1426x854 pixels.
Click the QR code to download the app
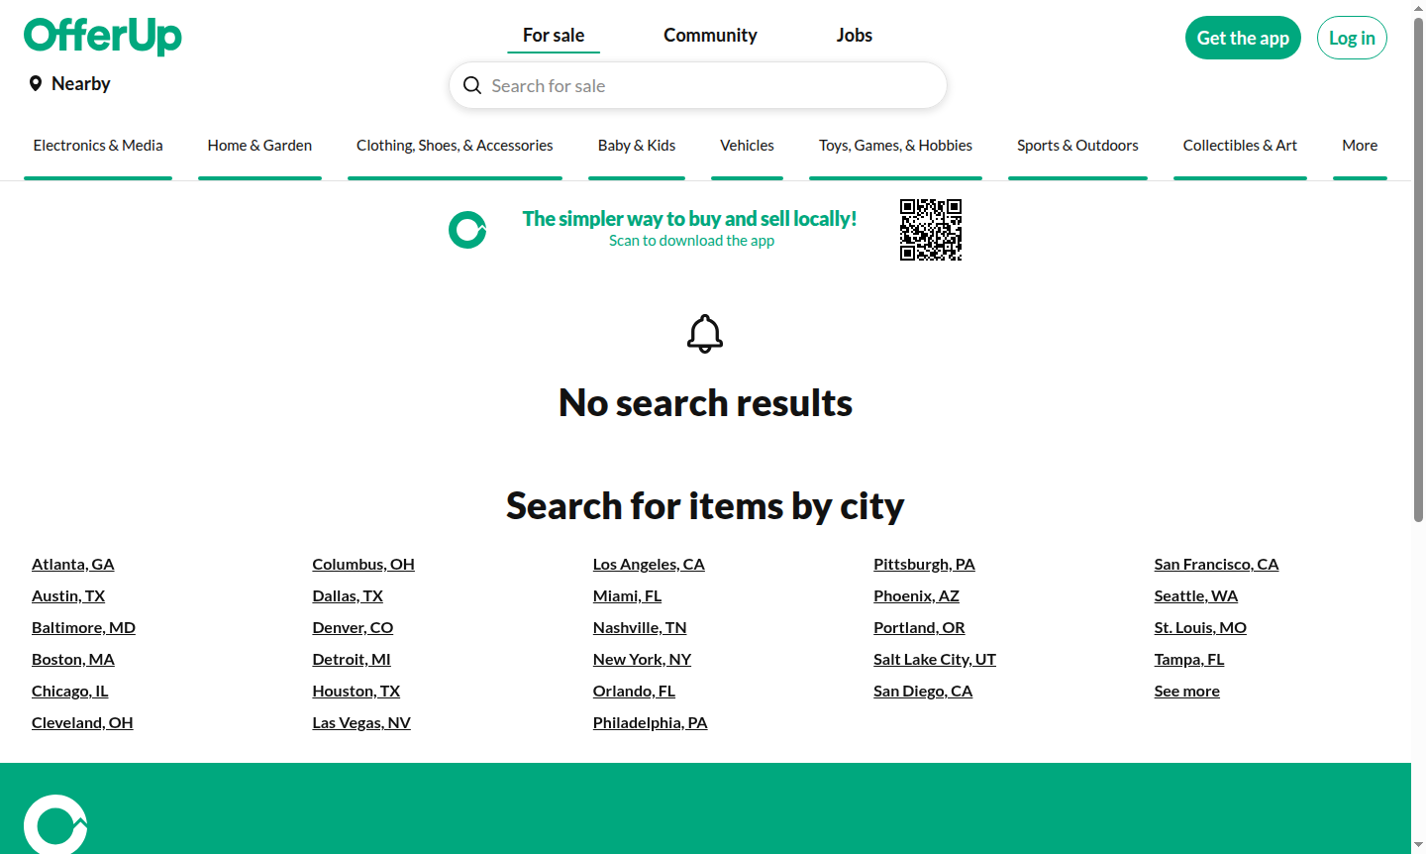coord(931,229)
